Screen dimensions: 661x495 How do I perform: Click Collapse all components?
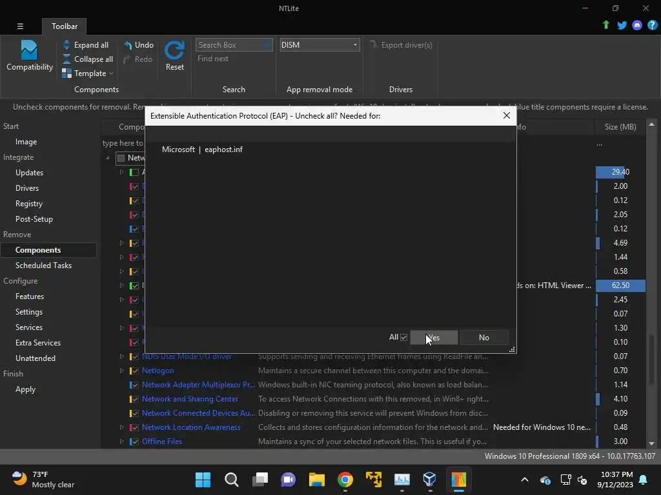pyautogui.click(x=88, y=59)
